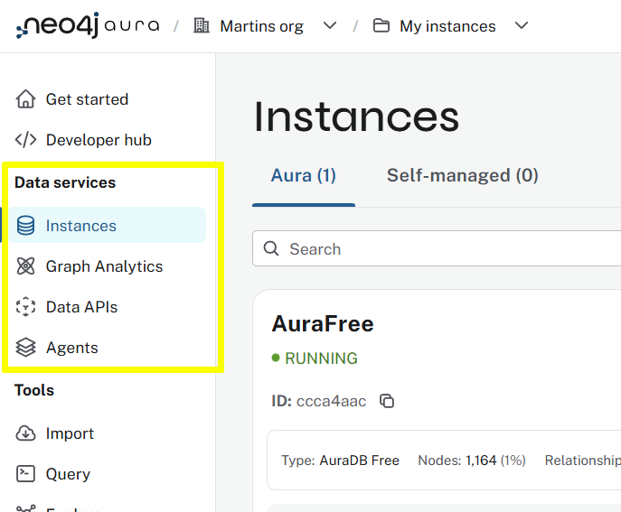This screenshot has width=621, height=512.
Task: Select the Instances database icon in the sidebar
Action: pyautogui.click(x=26, y=226)
